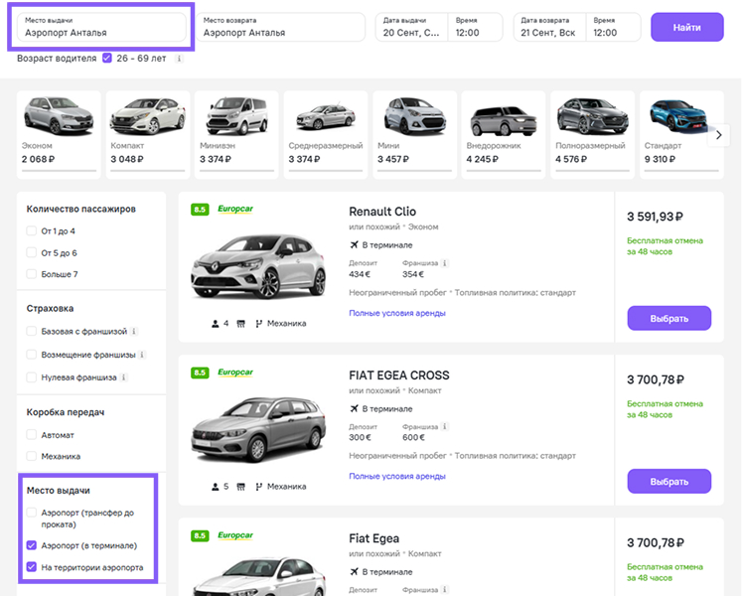Click info icon beside Возмещение франшизы
Viewport: 742px width, 596px height.
[142, 355]
